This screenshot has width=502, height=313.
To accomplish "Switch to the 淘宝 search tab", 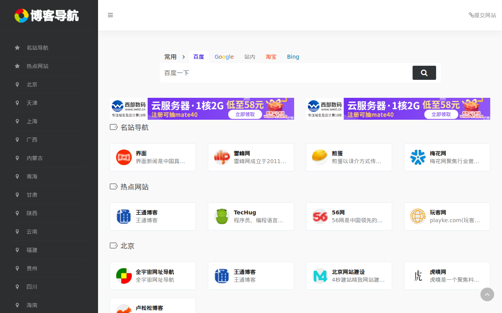I will click(271, 57).
